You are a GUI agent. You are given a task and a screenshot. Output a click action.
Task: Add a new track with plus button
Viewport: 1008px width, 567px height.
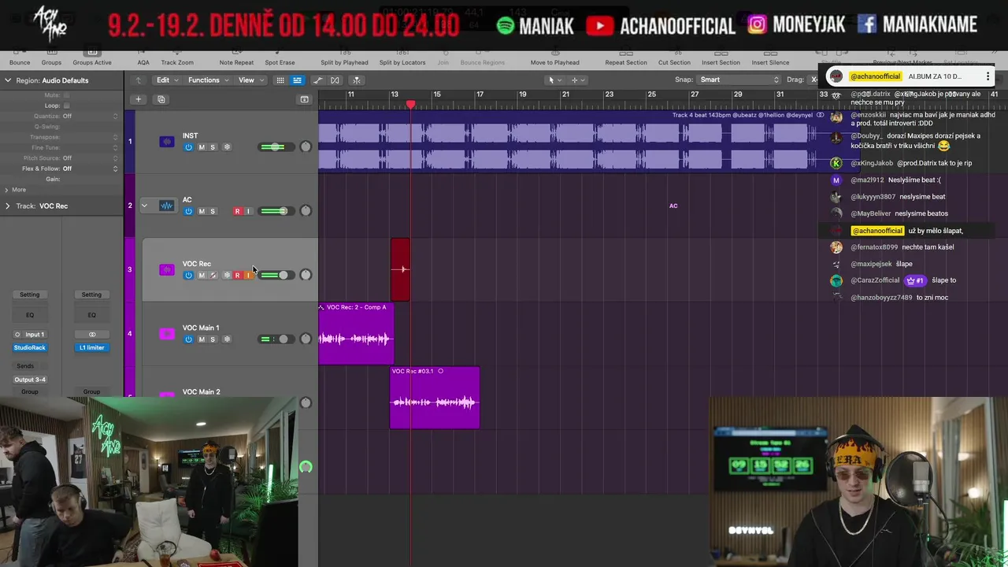(138, 99)
